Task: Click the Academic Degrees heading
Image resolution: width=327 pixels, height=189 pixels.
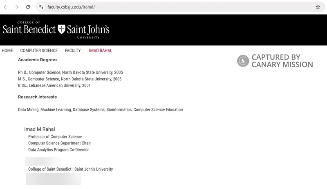Action: coord(38,60)
